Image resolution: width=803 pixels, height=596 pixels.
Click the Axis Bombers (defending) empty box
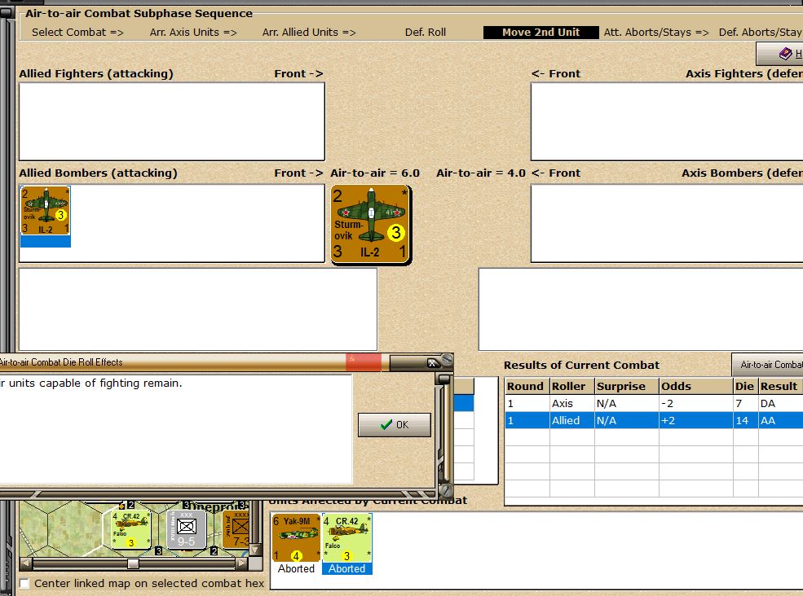pyautogui.click(x=667, y=224)
